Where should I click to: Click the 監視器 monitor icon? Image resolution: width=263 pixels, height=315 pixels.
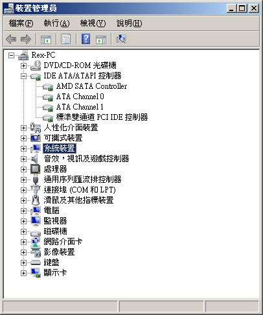36,221
